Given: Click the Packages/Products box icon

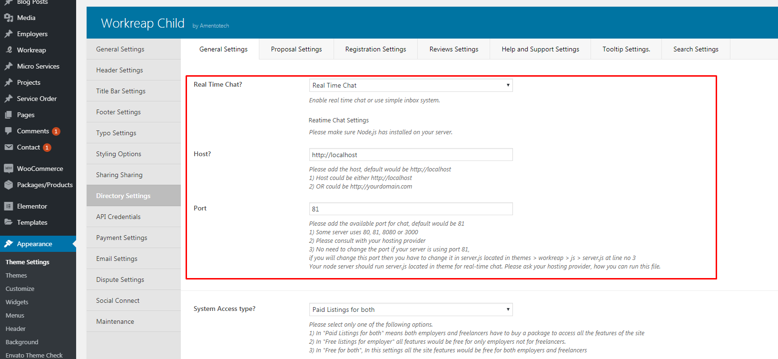Looking at the screenshot, I should pyautogui.click(x=9, y=185).
